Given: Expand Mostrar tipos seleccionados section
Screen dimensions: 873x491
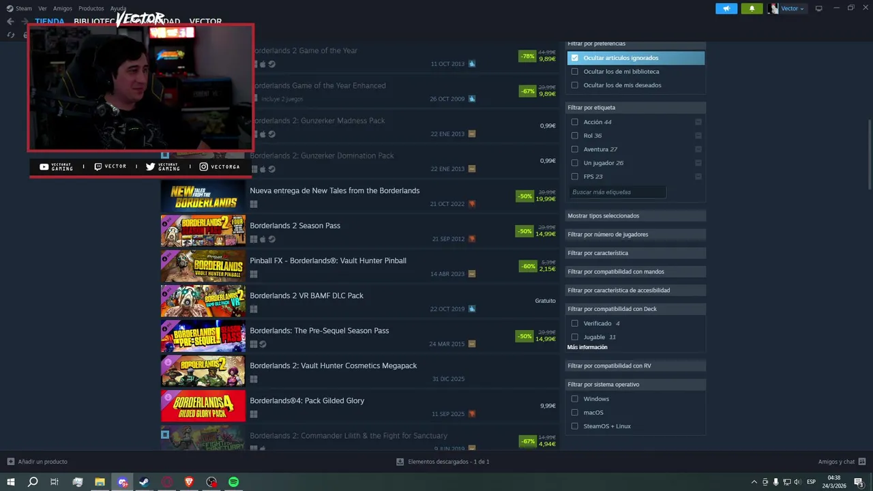Looking at the screenshot, I should pyautogui.click(x=636, y=215).
